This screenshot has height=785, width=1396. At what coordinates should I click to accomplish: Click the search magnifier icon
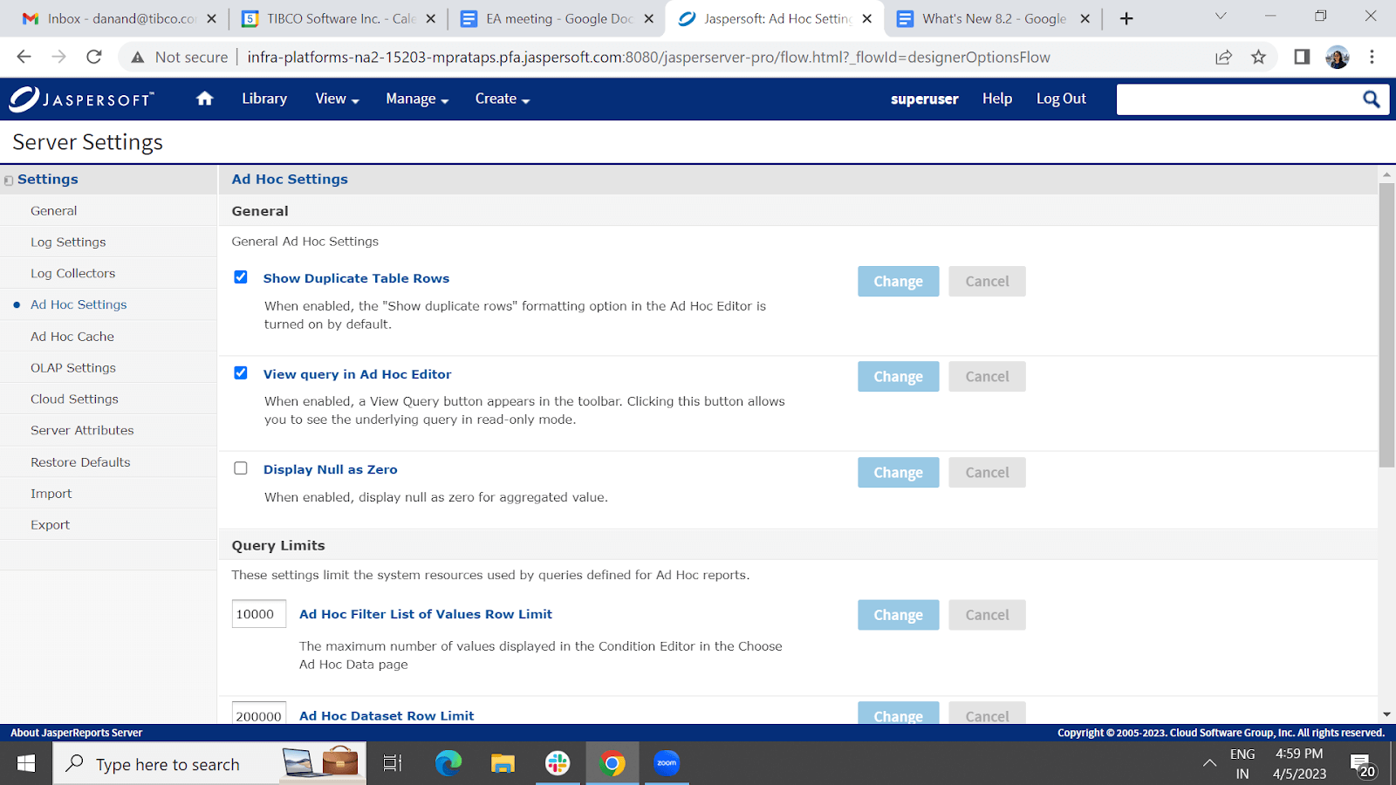1372,99
